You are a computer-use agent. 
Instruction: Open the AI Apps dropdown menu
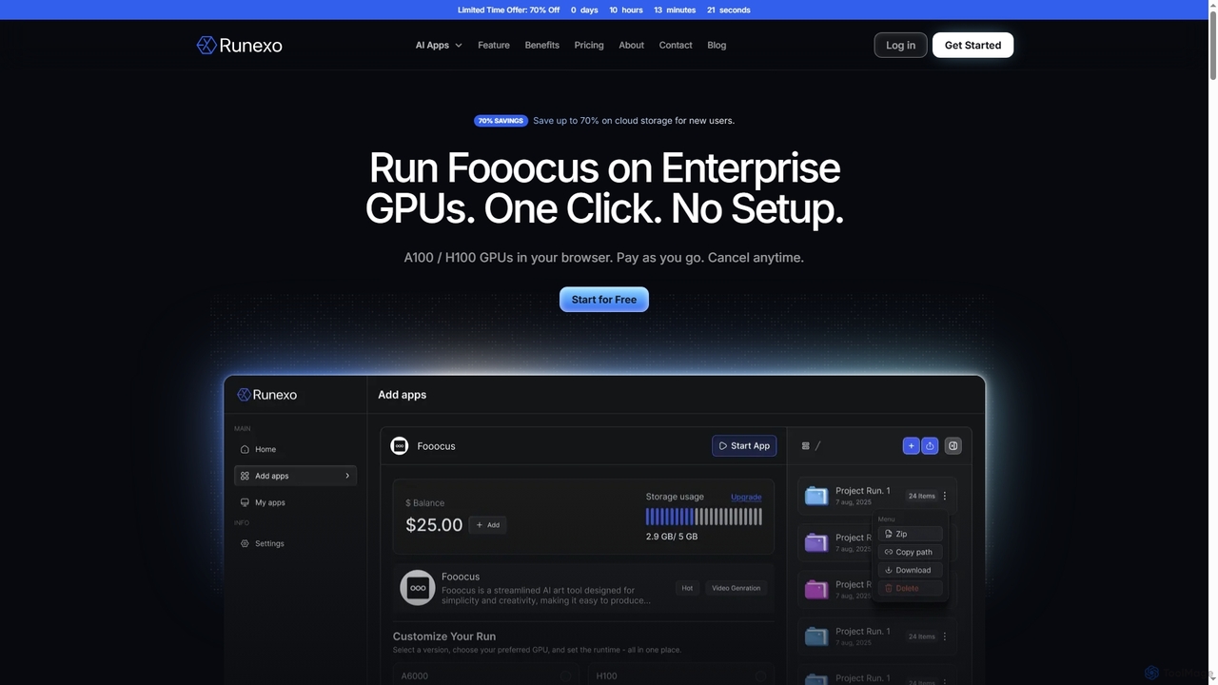coord(439,45)
